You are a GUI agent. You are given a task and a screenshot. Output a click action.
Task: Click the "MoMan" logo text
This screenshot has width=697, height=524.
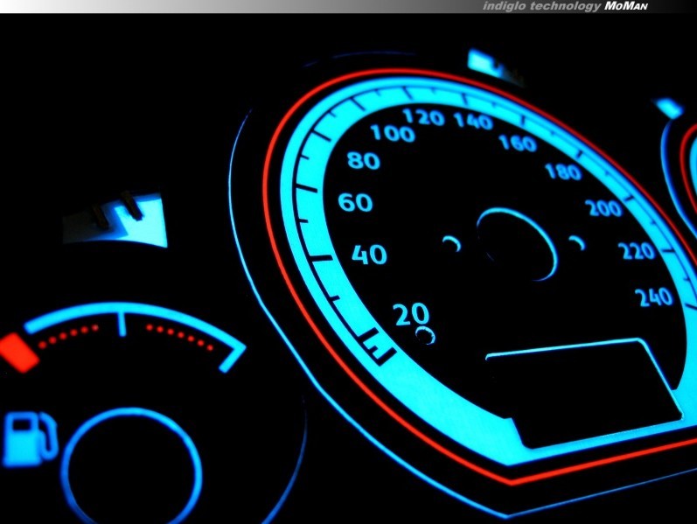[x=626, y=6]
